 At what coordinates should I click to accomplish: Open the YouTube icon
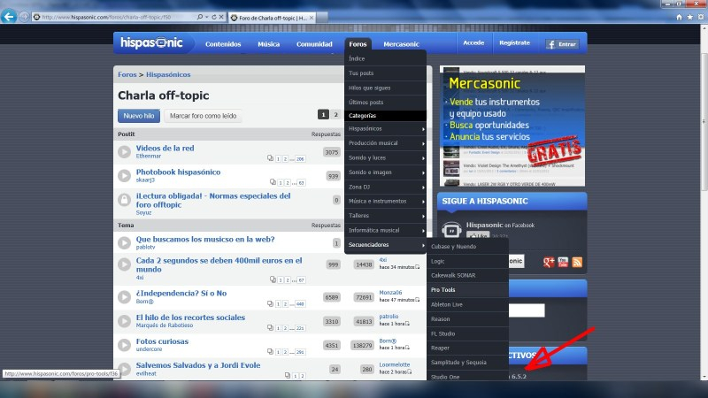pos(563,262)
